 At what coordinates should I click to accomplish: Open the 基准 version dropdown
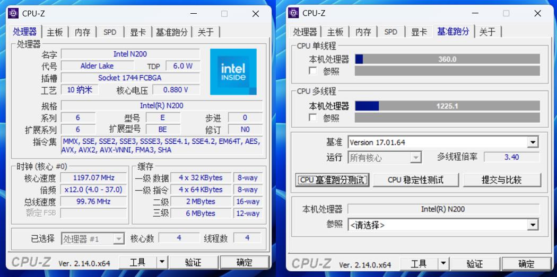533,143
